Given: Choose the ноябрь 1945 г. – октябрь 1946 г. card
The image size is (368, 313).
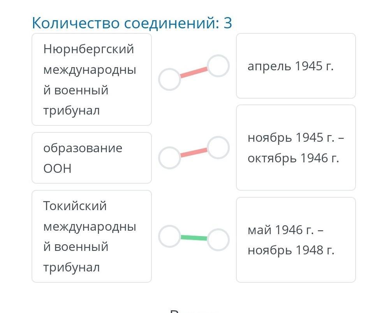Looking at the screenshot, I should coord(296,148).
